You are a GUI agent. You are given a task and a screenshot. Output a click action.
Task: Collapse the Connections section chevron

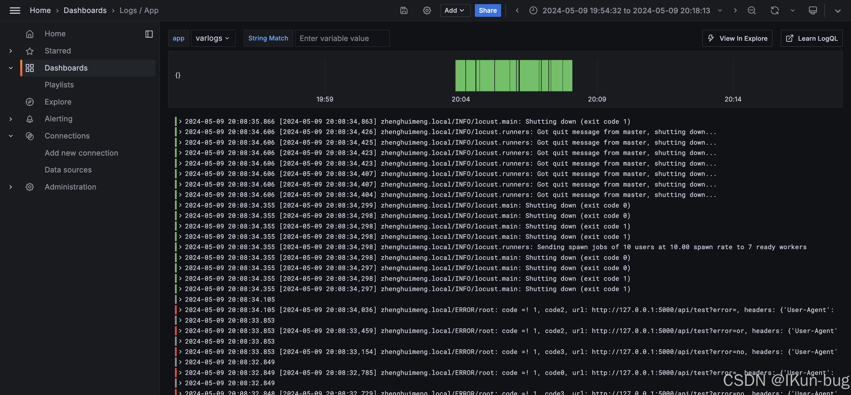click(11, 136)
